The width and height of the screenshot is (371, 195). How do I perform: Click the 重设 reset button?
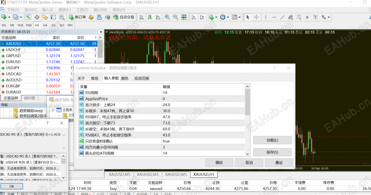click(279, 162)
